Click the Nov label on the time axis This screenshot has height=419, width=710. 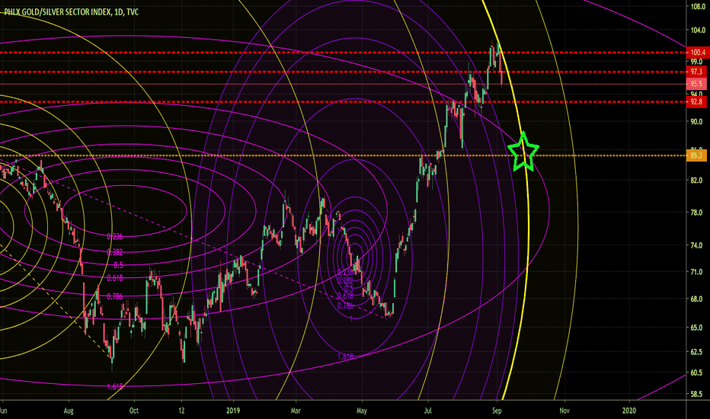564,411
